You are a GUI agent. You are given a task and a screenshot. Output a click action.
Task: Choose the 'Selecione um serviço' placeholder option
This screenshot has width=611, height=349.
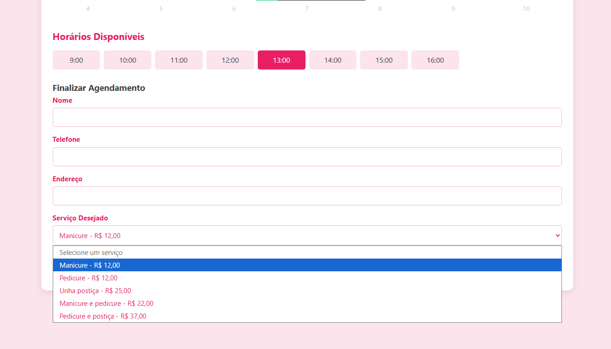tap(91, 253)
